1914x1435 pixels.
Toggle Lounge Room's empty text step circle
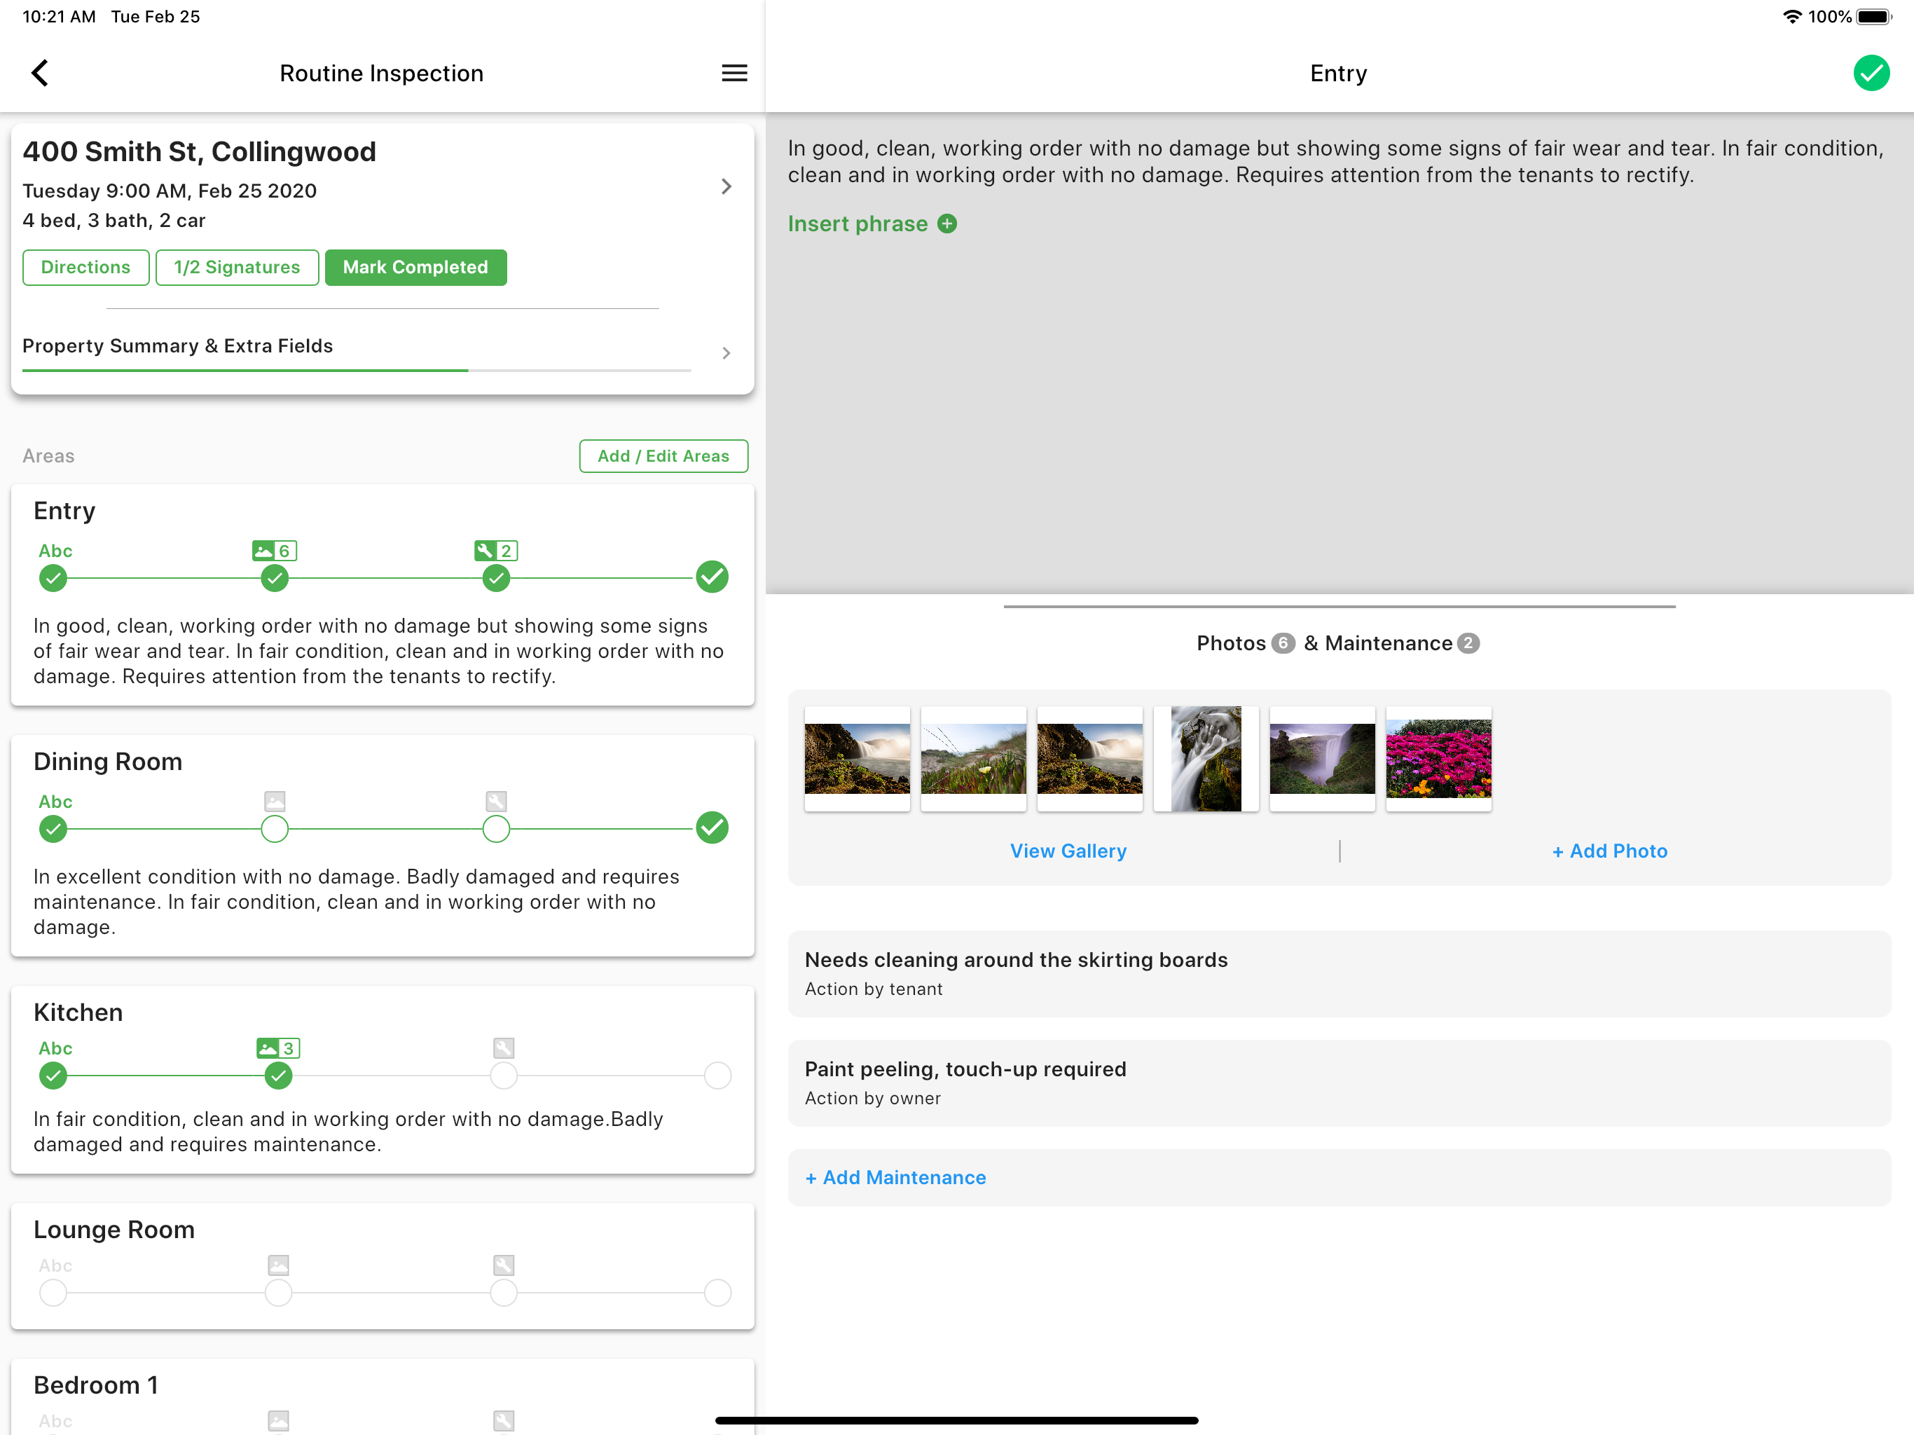point(53,1293)
